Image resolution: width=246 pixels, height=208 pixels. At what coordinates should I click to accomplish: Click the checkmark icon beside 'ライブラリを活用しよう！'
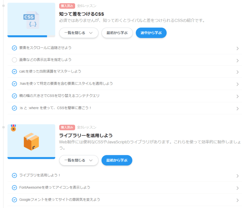pyautogui.click(x=14, y=175)
